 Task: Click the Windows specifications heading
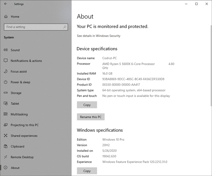click(x=100, y=130)
